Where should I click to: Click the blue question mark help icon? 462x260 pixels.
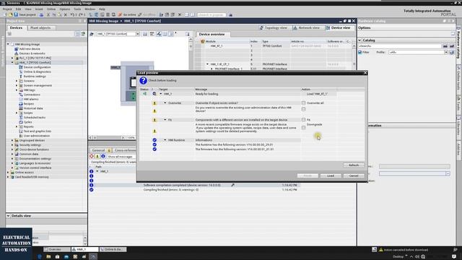point(143,80)
